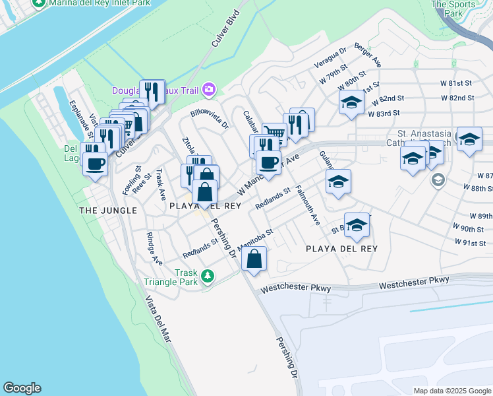Click the Douglas Trail label text
493x396 pixels.
pos(156,90)
